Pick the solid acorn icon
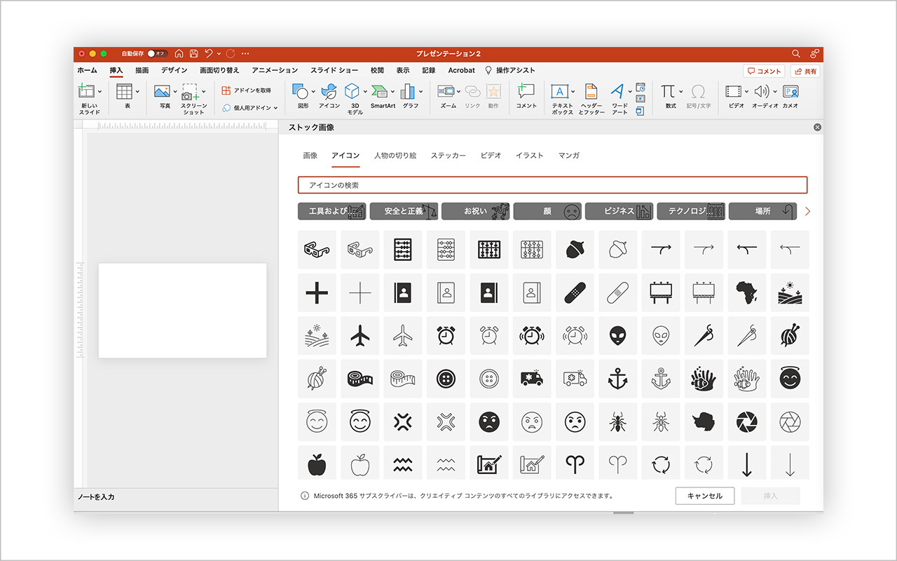This screenshot has height=561, width=897. [575, 250]
